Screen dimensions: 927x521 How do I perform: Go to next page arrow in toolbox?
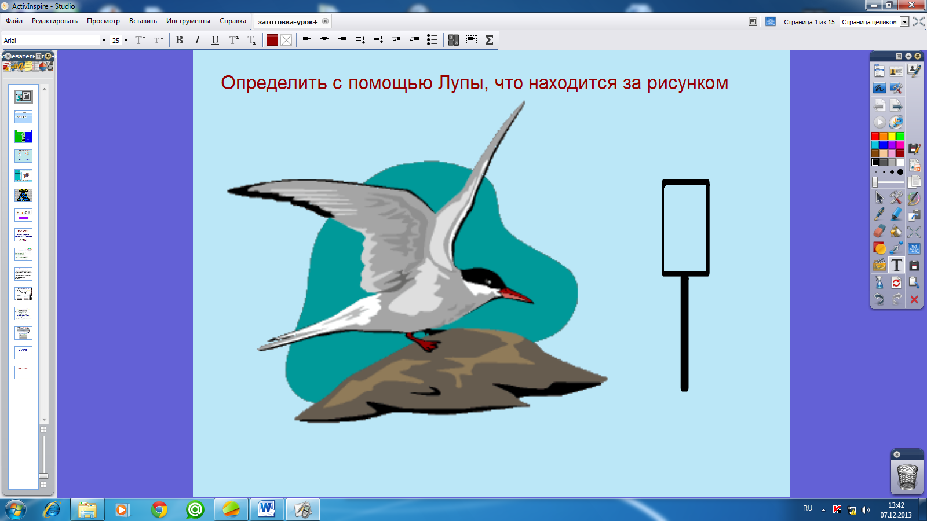(x=896, y=105)
